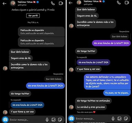Focus the right Enviar mensaje field

[93, 119]
